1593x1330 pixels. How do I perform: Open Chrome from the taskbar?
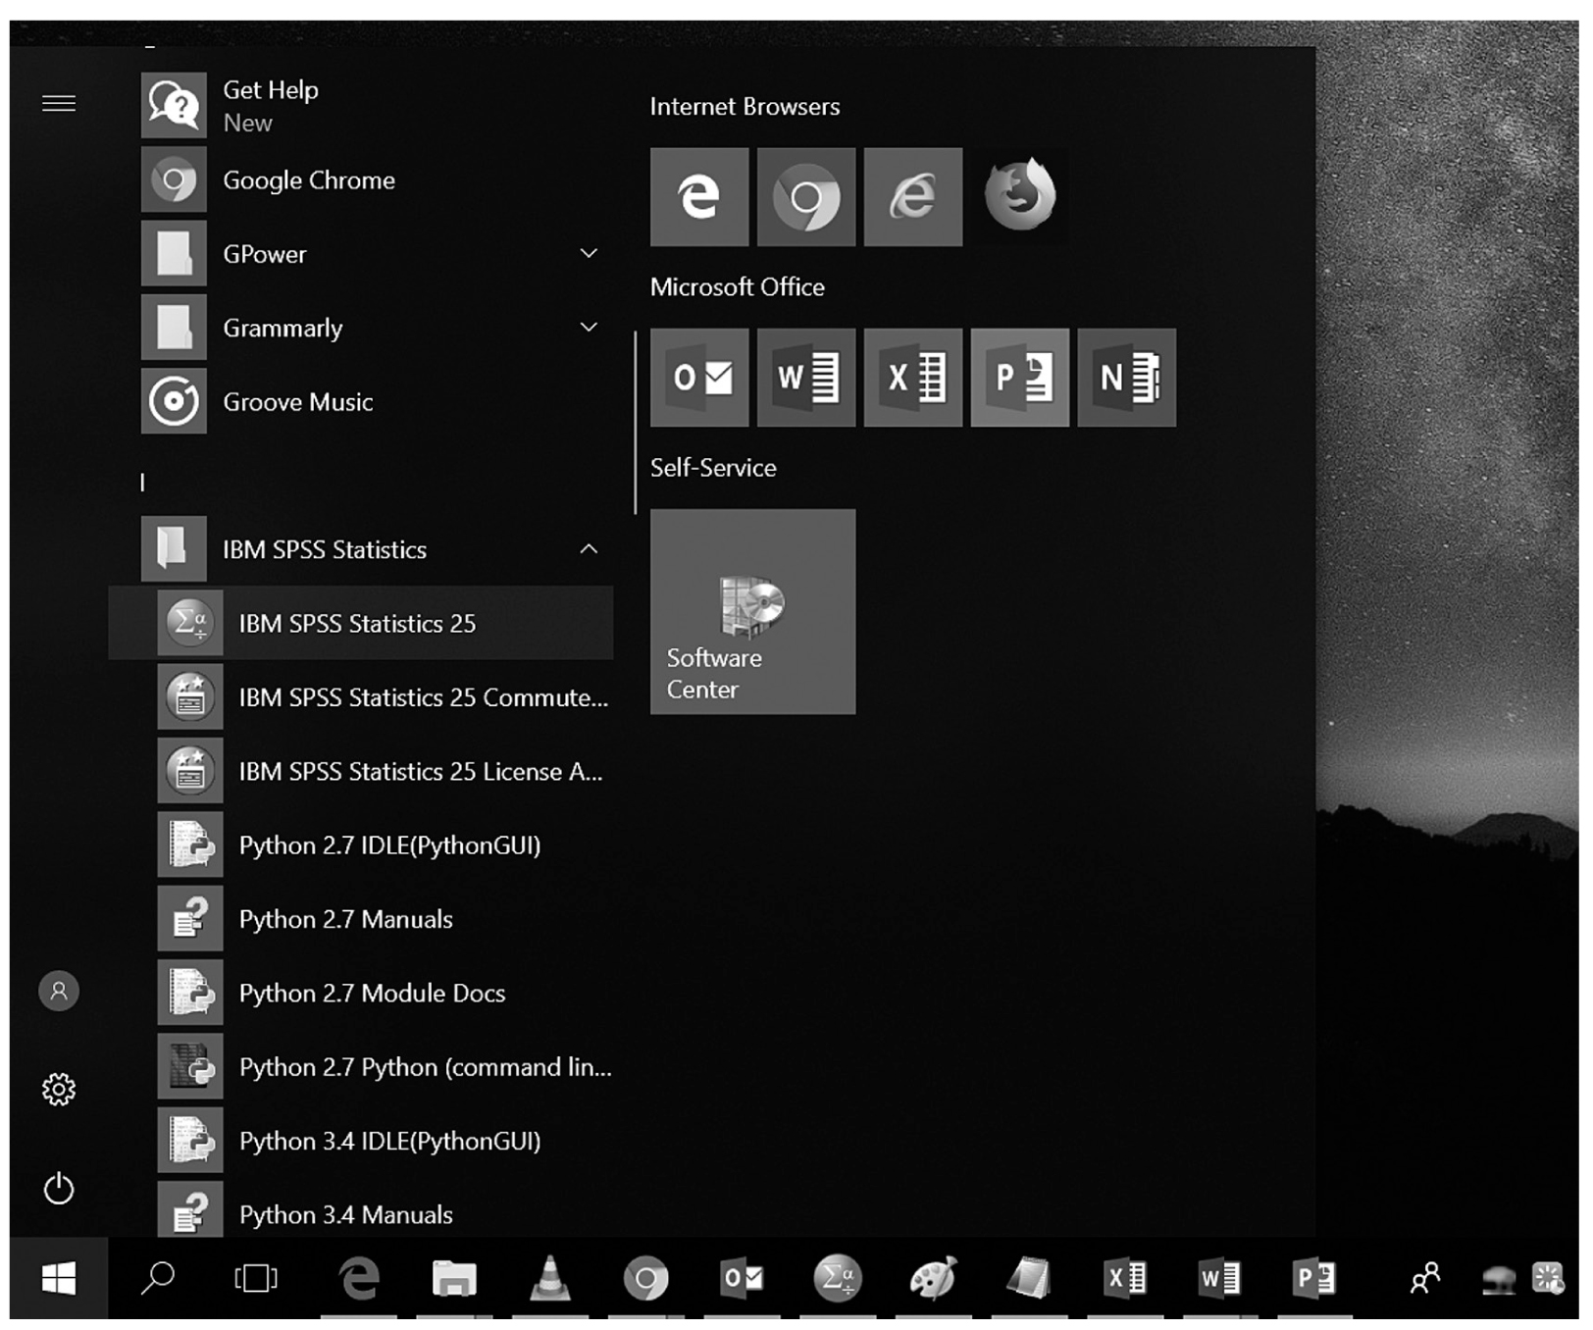click(x=646, y=1279)
